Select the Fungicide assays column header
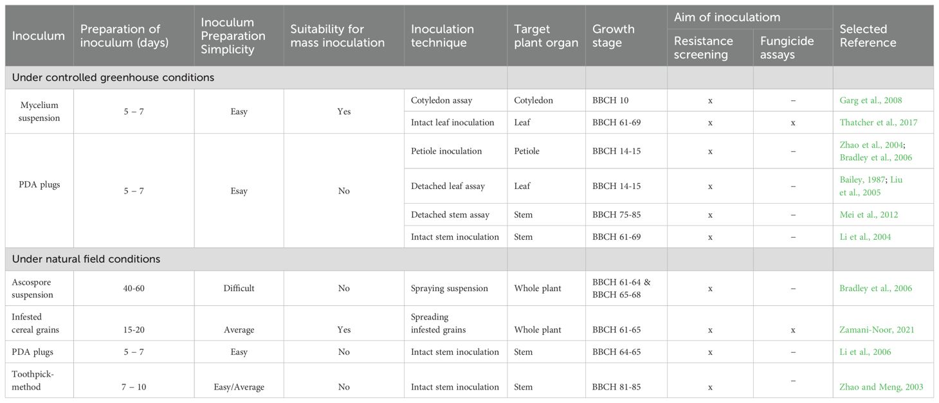The image size is (939, 403). click(x=793, y=48)
